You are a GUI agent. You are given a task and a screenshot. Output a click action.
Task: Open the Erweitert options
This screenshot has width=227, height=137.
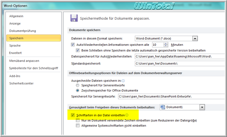click(15, 53)
